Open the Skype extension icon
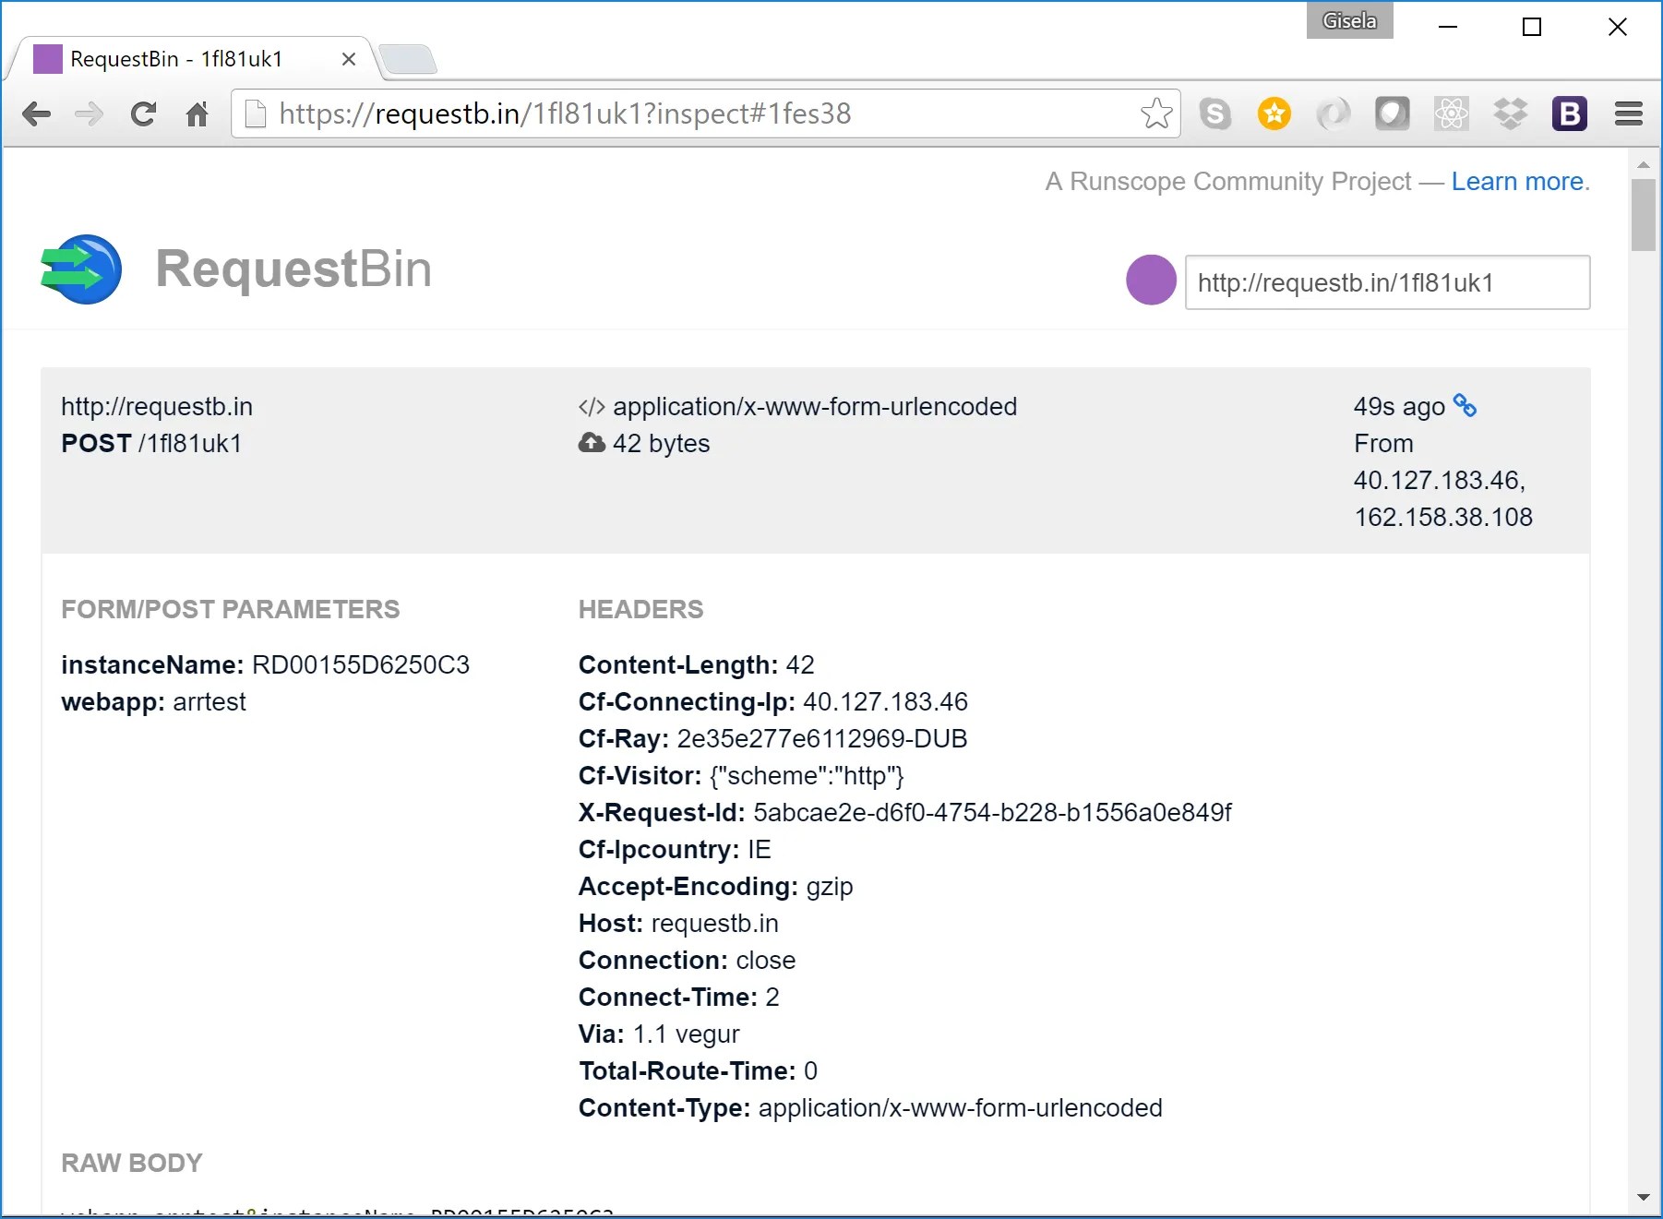This screenshot has width=1663, height=1219. pyautogui.click(x=1215, y=114)
